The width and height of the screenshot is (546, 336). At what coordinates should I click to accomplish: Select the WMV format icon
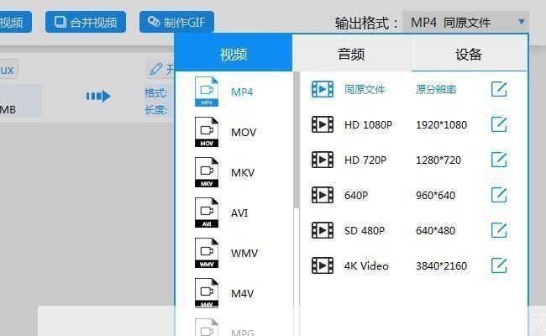coord(207,253)
